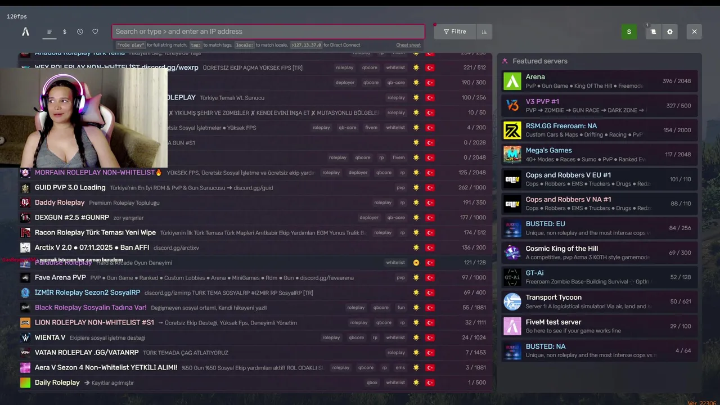Screen dimensions: 720x405
Task: Open MORFAIN ROLEPLAY NON-WHITELIST server
Action: [x=255, y=173]
